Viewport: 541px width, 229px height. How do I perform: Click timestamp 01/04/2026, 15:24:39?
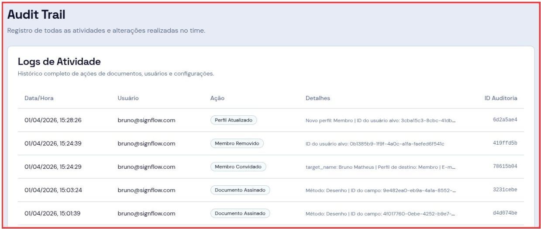click(x=53, y=143)
